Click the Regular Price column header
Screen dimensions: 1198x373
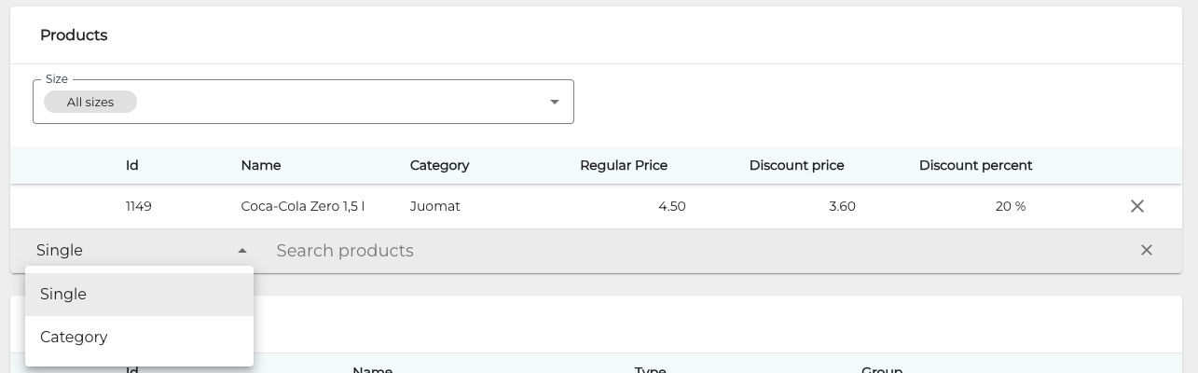(x=624, y=165)
